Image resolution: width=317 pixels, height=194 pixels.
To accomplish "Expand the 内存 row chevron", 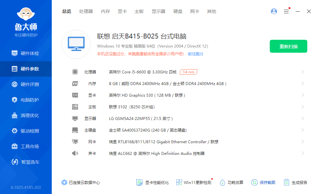I will 303,83.
